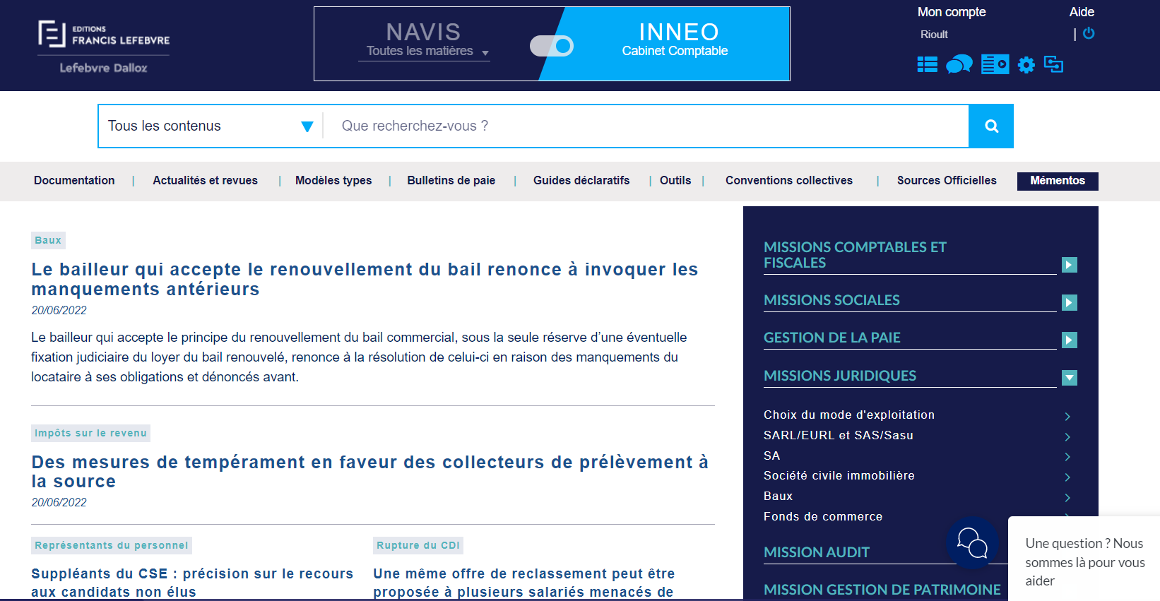
Task: Open Société civile immobilière in the sidebar
Action: 839,475
